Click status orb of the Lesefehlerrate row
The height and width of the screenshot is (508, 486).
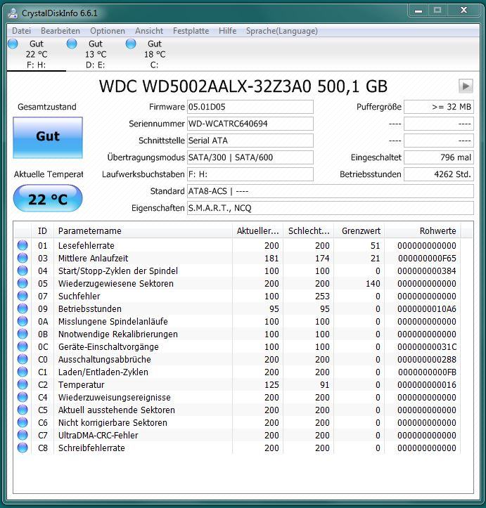[x=23, y=245]
